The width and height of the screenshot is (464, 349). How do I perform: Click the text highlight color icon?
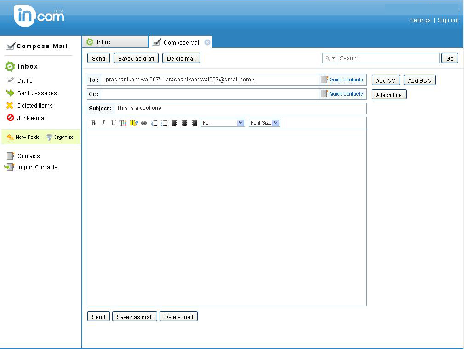point(134,123)
